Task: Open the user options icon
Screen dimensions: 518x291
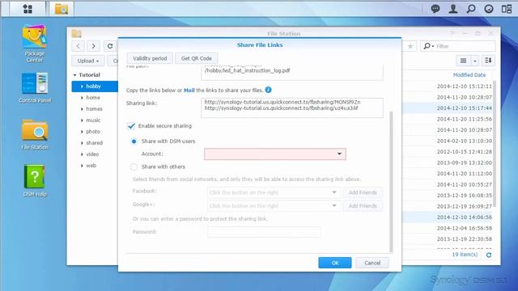Action: coord(453,9)
